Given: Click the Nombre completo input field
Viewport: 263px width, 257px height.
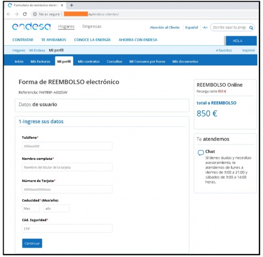Looking at the screenshot, I should 67,167.
